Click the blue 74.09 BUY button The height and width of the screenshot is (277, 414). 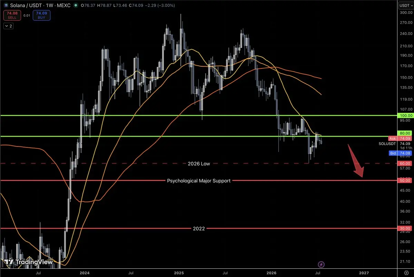click(x=42, y=15)
